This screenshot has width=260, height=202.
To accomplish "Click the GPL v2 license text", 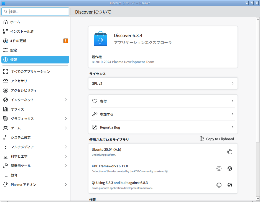I will [x=97, y=83].
